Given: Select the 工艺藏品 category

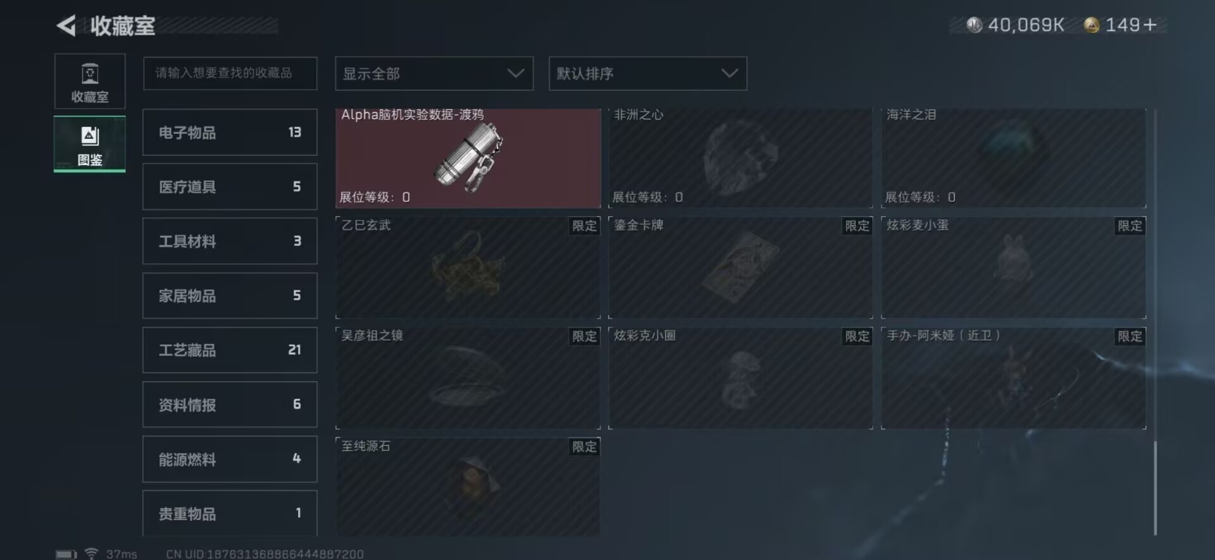Looking at the screenshot, I should click(x=230, y=350).
